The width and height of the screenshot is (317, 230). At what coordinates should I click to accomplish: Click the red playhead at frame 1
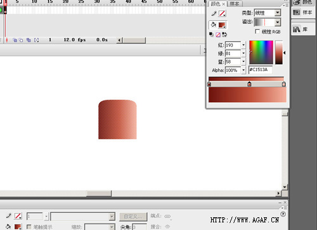[6, 3]
